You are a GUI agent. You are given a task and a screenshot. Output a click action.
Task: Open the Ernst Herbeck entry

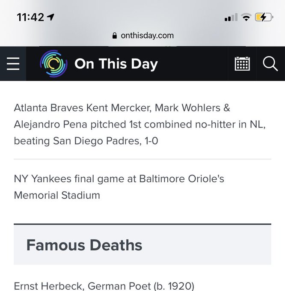(104, 286)
